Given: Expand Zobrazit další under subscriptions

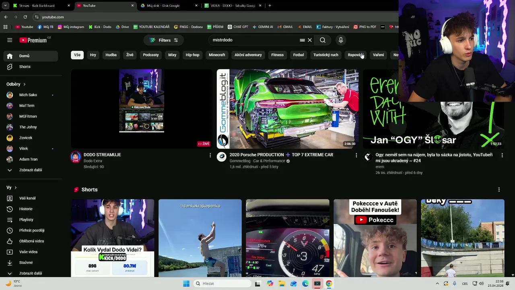Looking at the screenshot, I should [31, 170].
